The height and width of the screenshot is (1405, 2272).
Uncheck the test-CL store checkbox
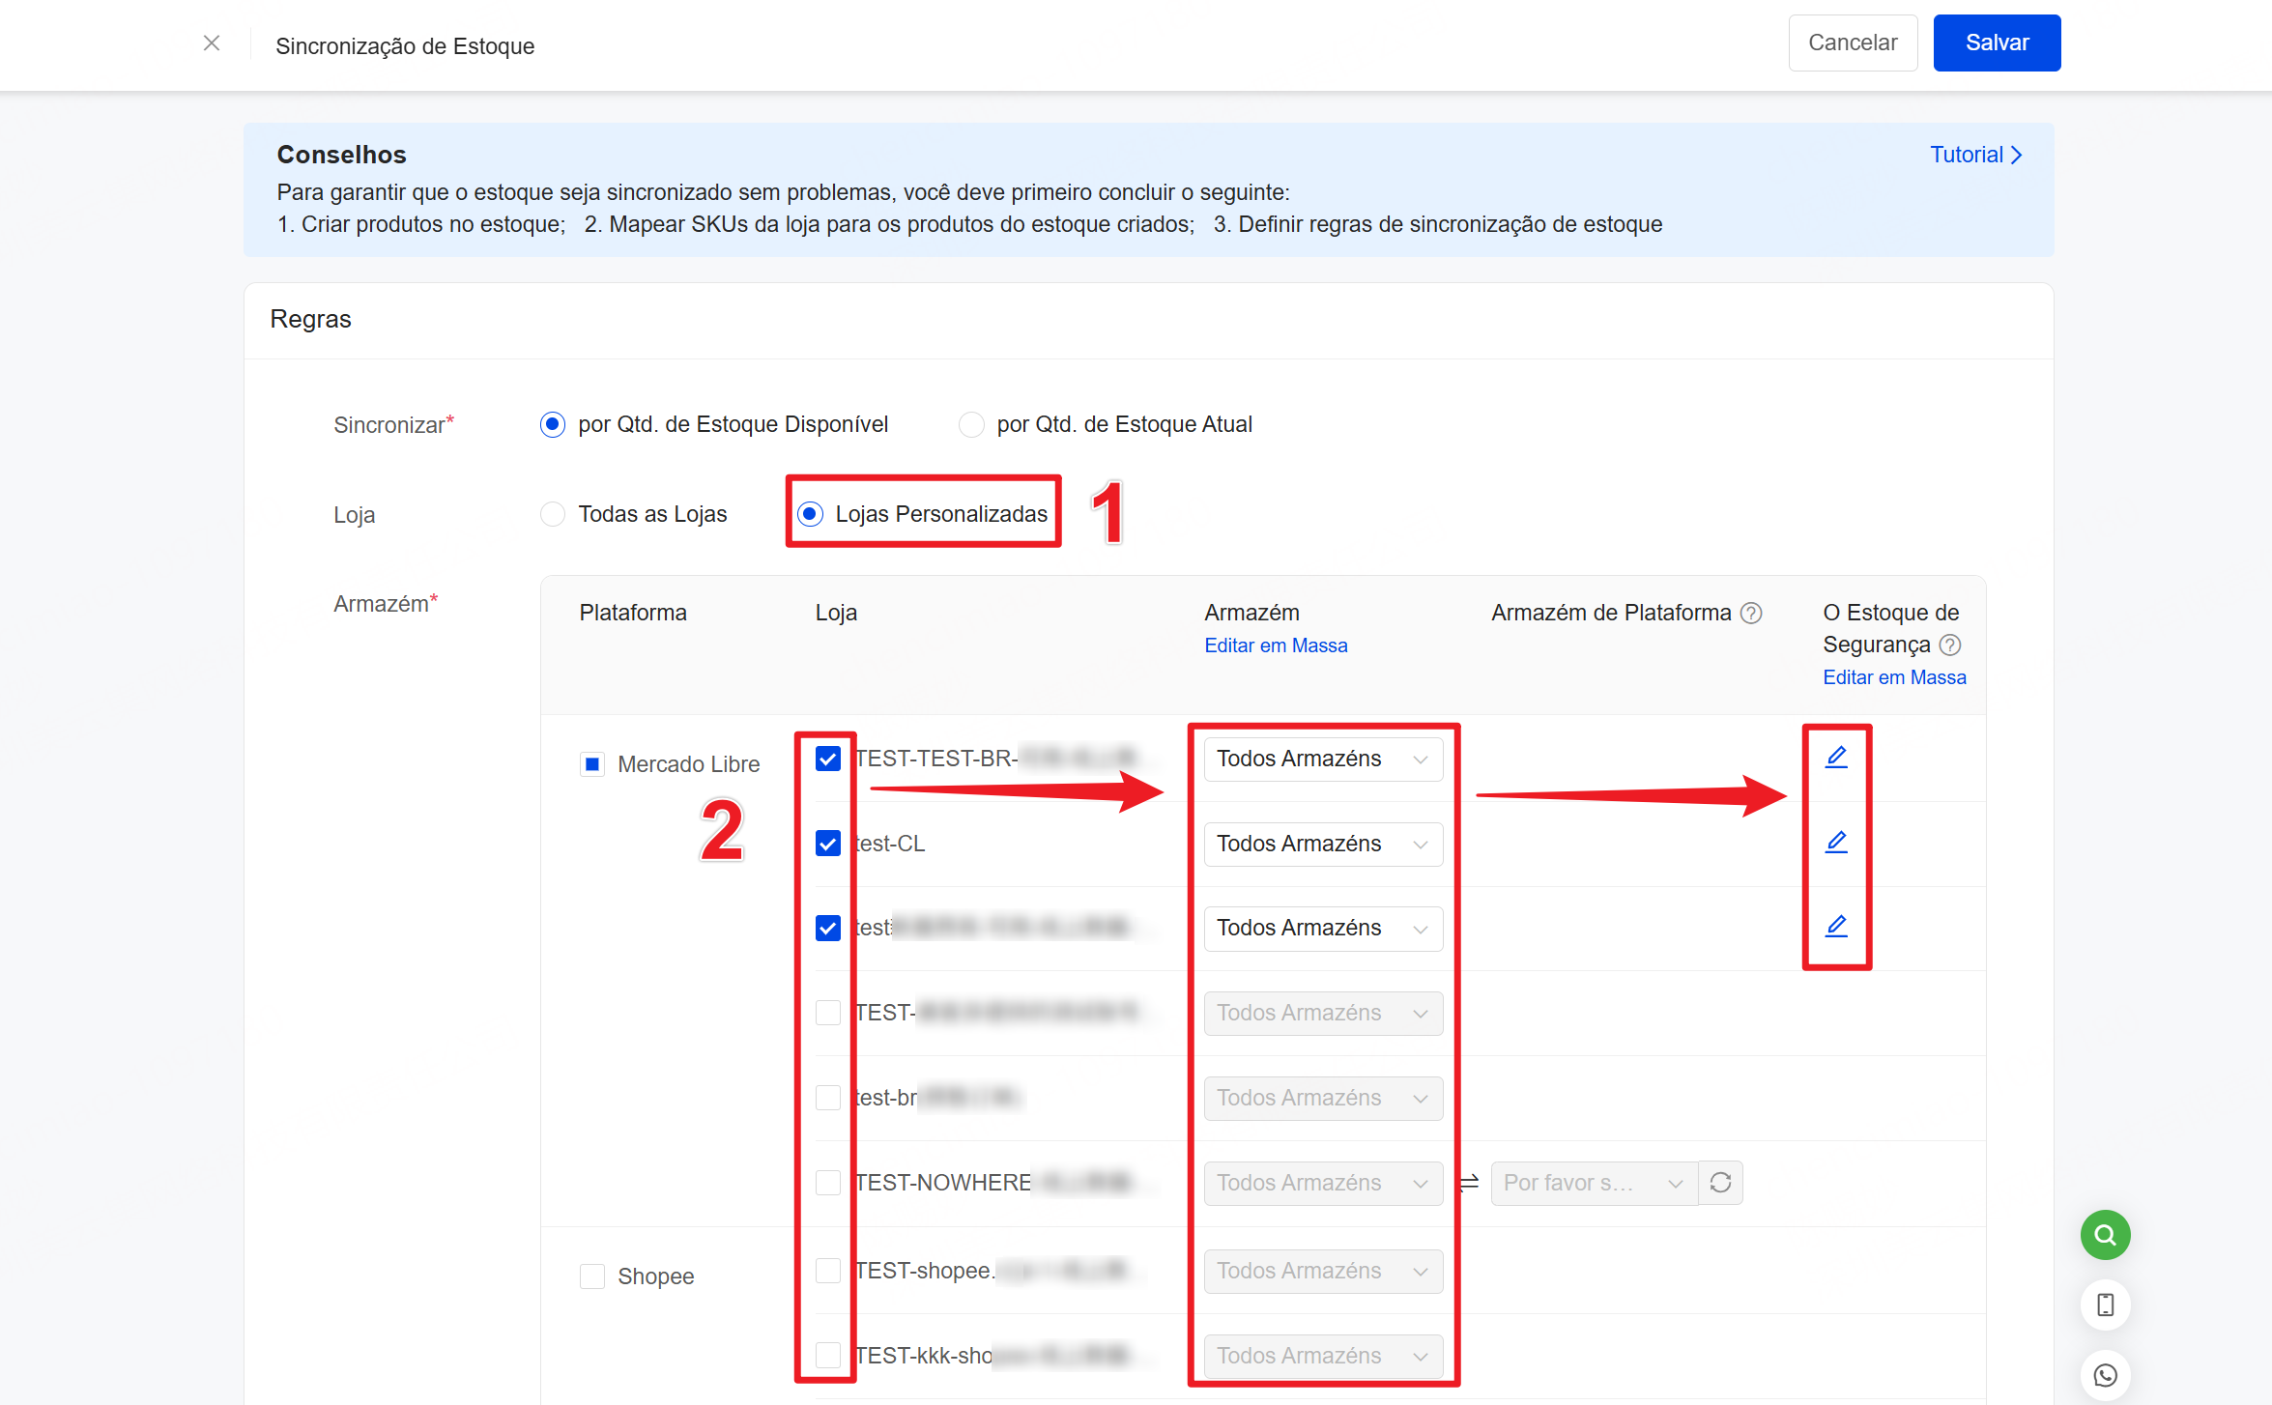coord(828,844)
